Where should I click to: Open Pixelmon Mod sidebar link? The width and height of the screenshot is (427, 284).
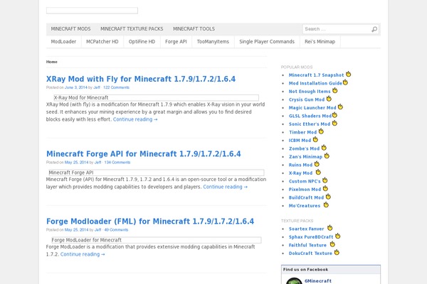pyautogui.click(x=305, y=189)
